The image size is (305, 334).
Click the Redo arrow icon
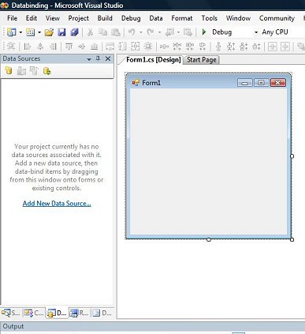[151, 32]
